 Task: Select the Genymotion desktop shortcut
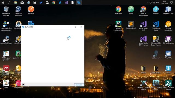point(19,84)
